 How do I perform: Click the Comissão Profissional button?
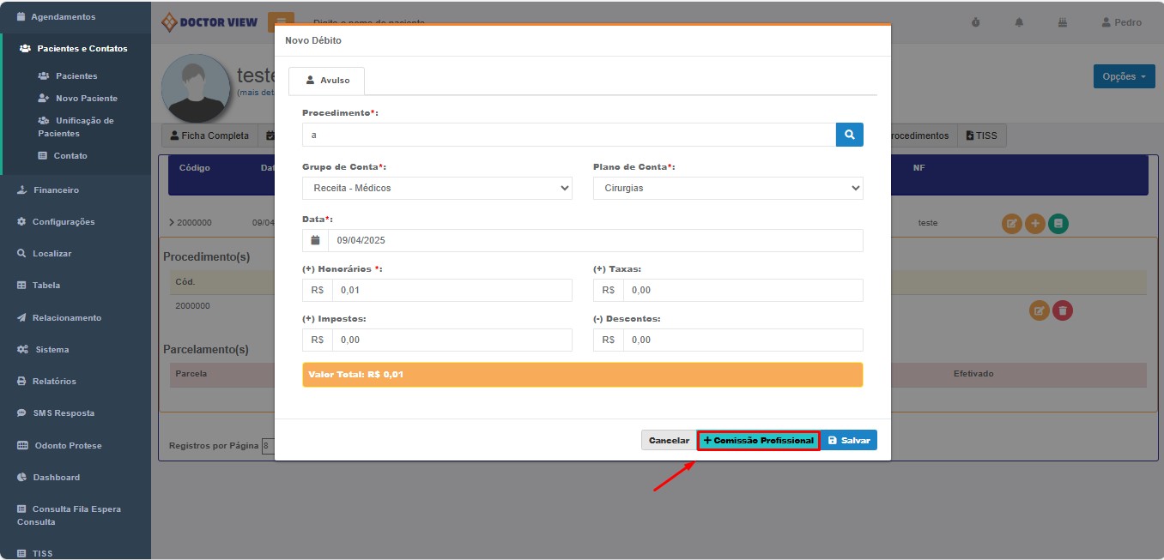[758, 440]
